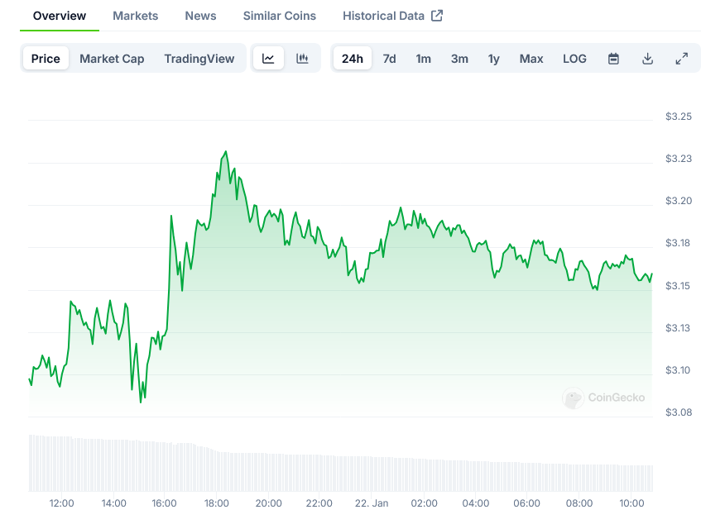The height and width of the screenshot is (524, 701).
Task: Switch to the Markets tab
Action: point(135,15)
